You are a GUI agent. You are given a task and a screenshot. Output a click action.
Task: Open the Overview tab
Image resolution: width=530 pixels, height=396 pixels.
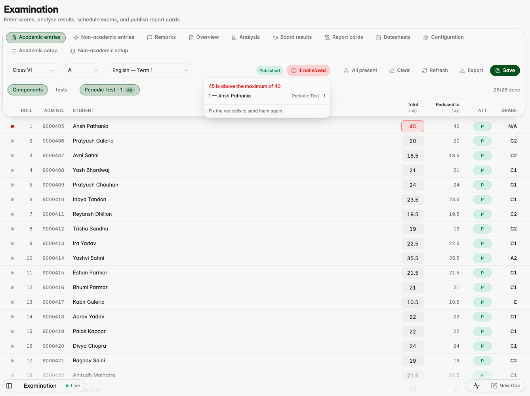click(x=204, y=37)
